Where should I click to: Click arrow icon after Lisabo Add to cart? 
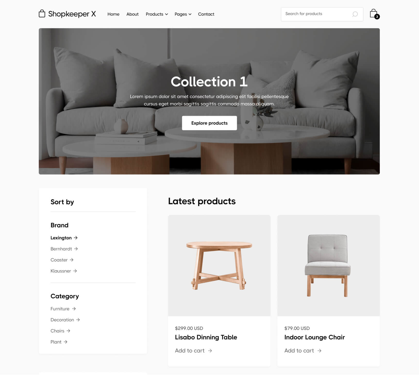210,351
